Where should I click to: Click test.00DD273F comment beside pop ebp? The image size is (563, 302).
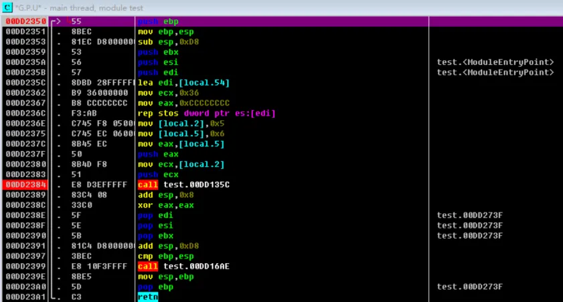tap(467, 286)
